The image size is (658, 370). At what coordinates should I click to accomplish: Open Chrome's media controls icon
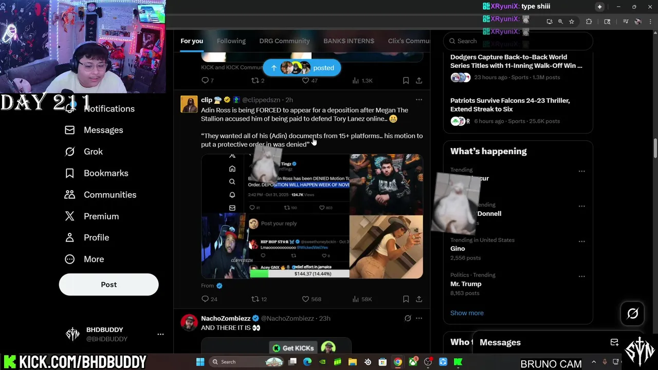point(626,22)
